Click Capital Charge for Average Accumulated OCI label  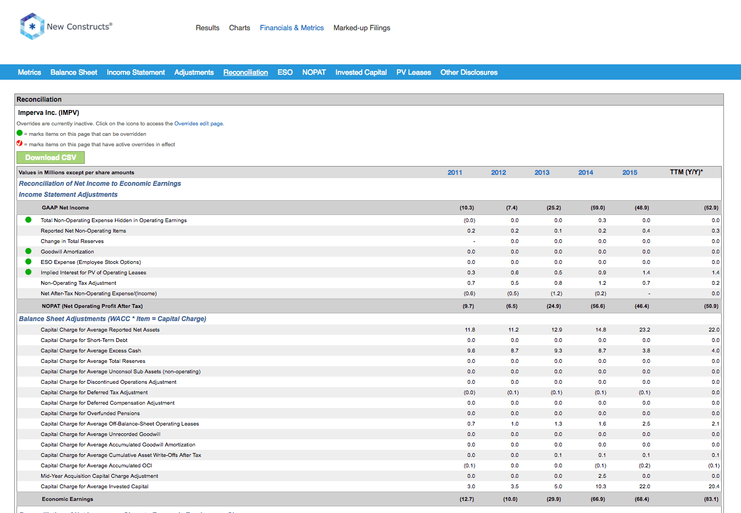click(96, 466)
